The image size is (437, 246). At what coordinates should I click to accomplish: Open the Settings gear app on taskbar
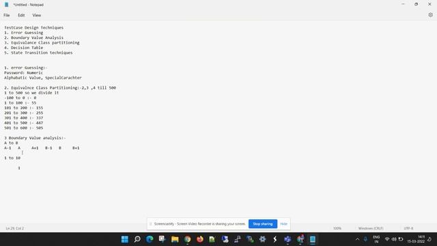[262, 239]
